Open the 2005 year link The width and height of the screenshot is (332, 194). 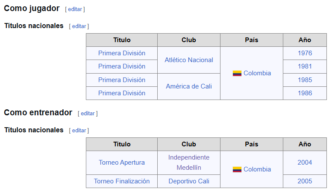(305, 181)
